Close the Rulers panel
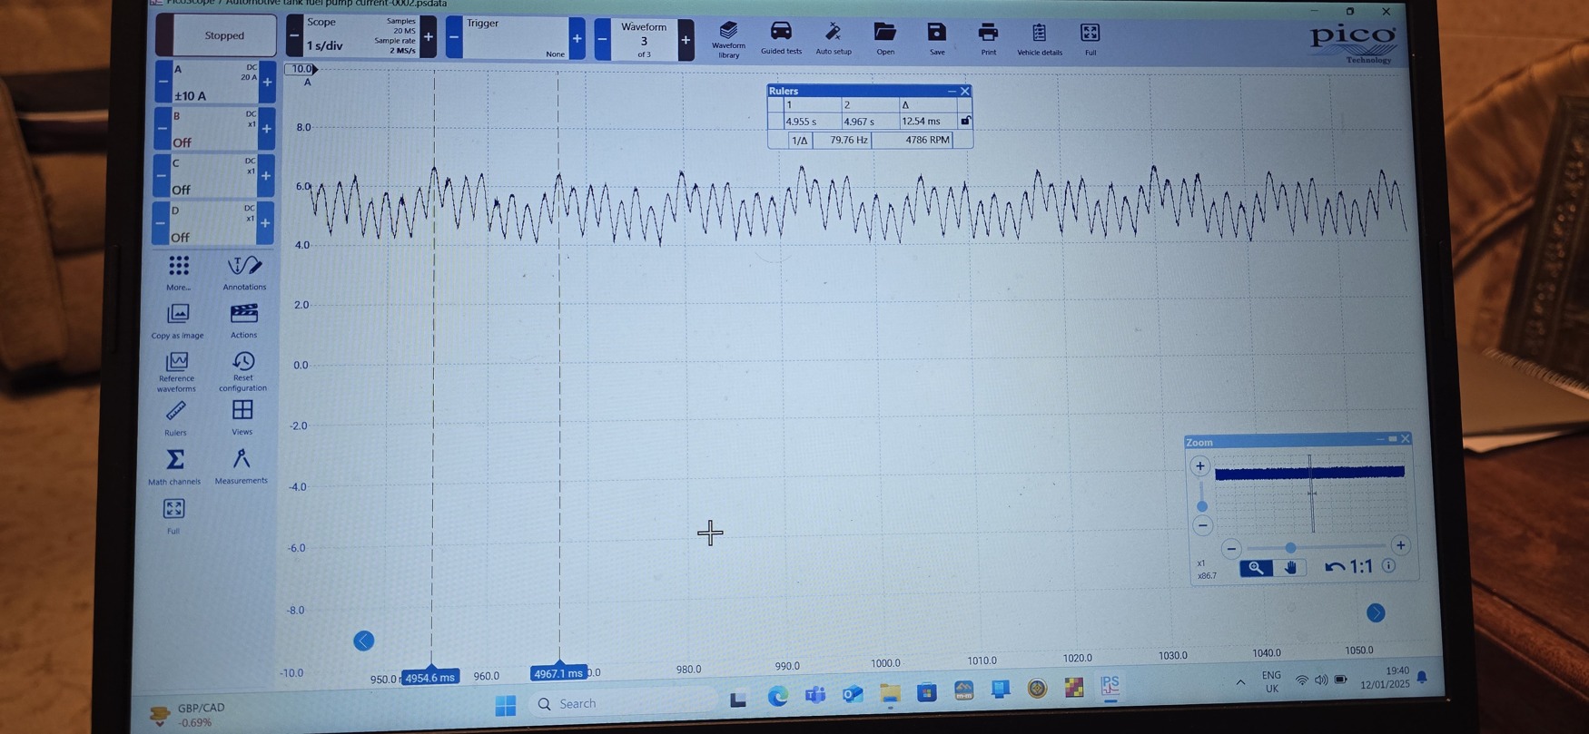 (965, 91)
